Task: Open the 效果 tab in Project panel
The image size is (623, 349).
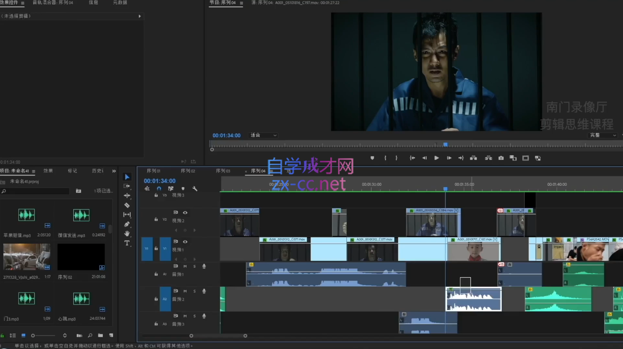Action: (x=48, y=171)
